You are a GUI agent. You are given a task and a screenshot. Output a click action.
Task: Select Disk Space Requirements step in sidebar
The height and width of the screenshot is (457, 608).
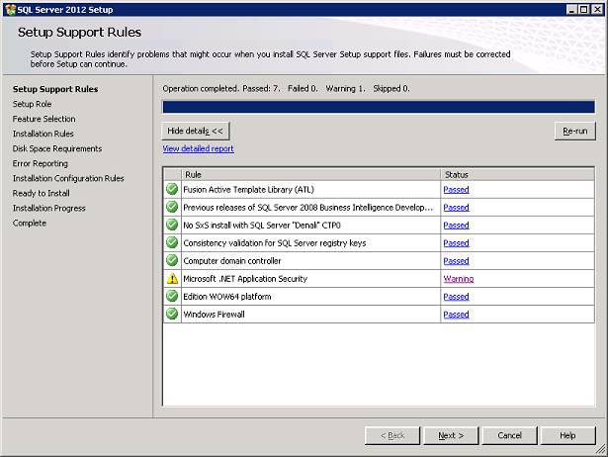[57, 148]
